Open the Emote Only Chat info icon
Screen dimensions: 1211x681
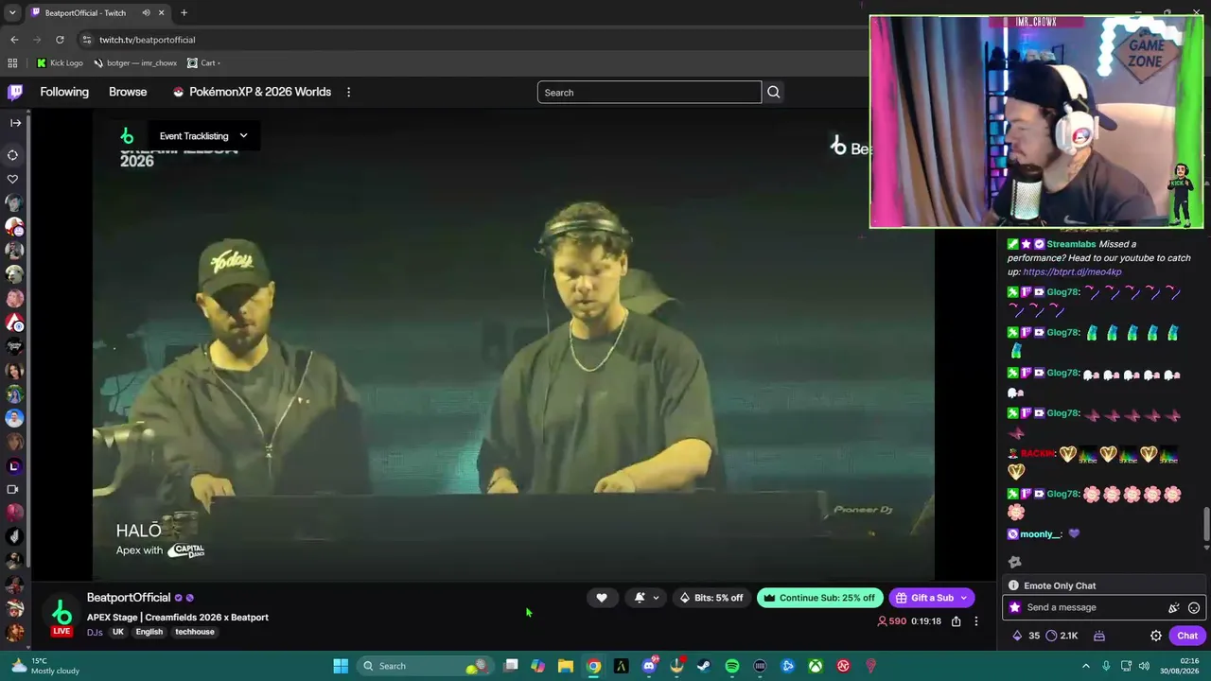coord(1013,585)
